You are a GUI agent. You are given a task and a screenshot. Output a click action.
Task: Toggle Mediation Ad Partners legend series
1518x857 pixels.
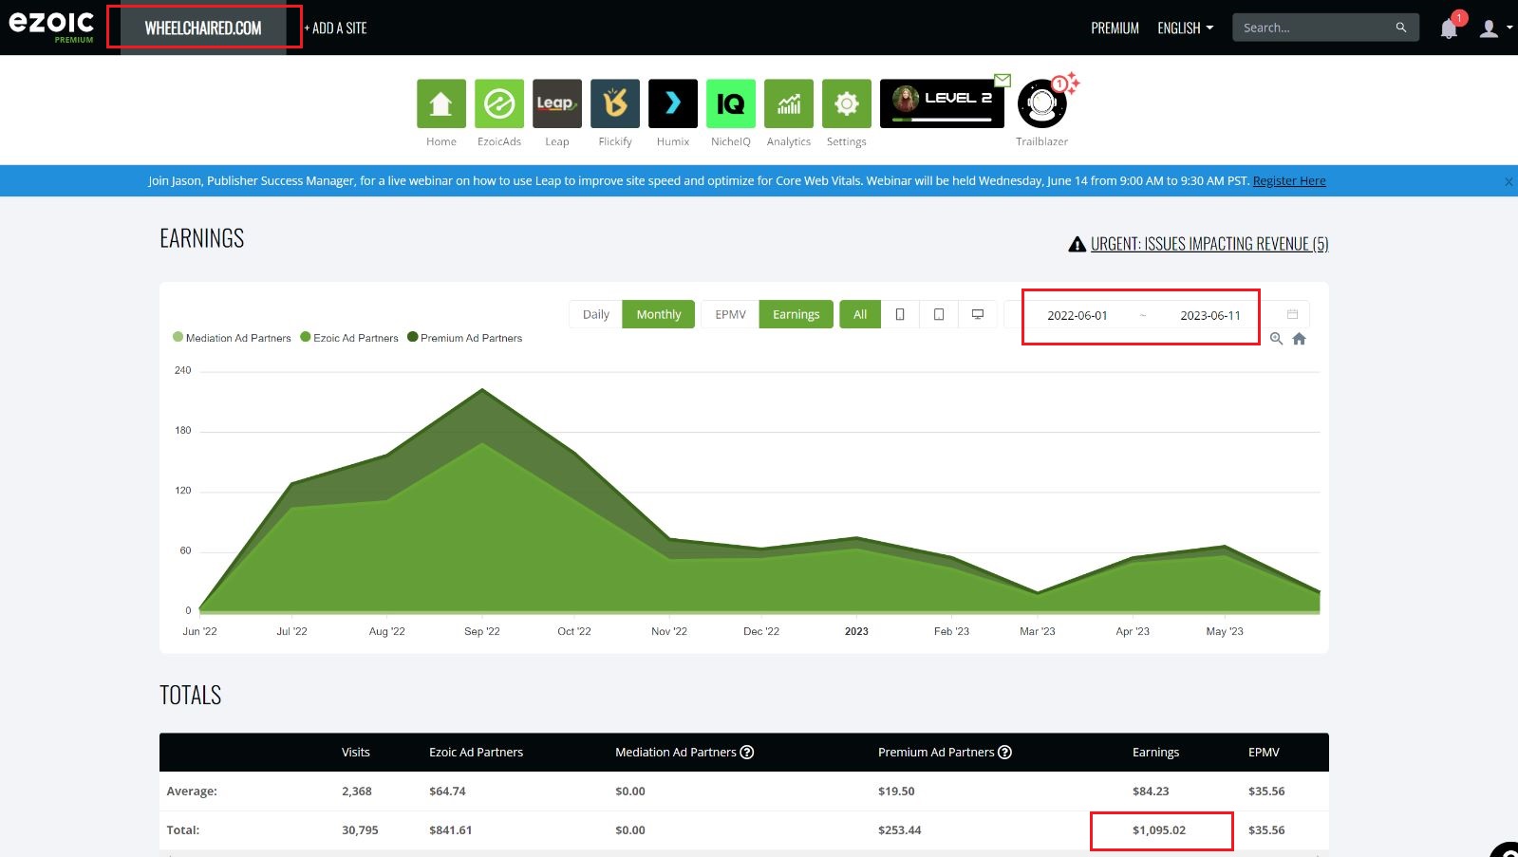pos(232,338)
